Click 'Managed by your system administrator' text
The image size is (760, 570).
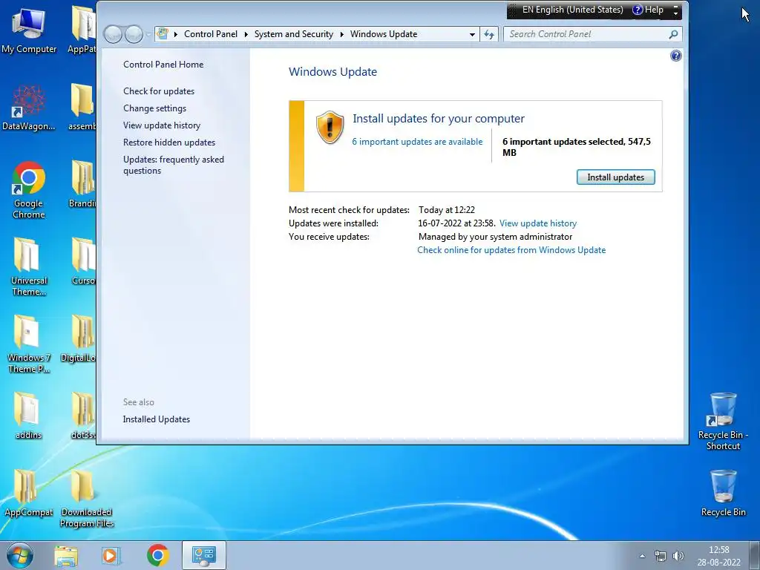coord(495,237)
